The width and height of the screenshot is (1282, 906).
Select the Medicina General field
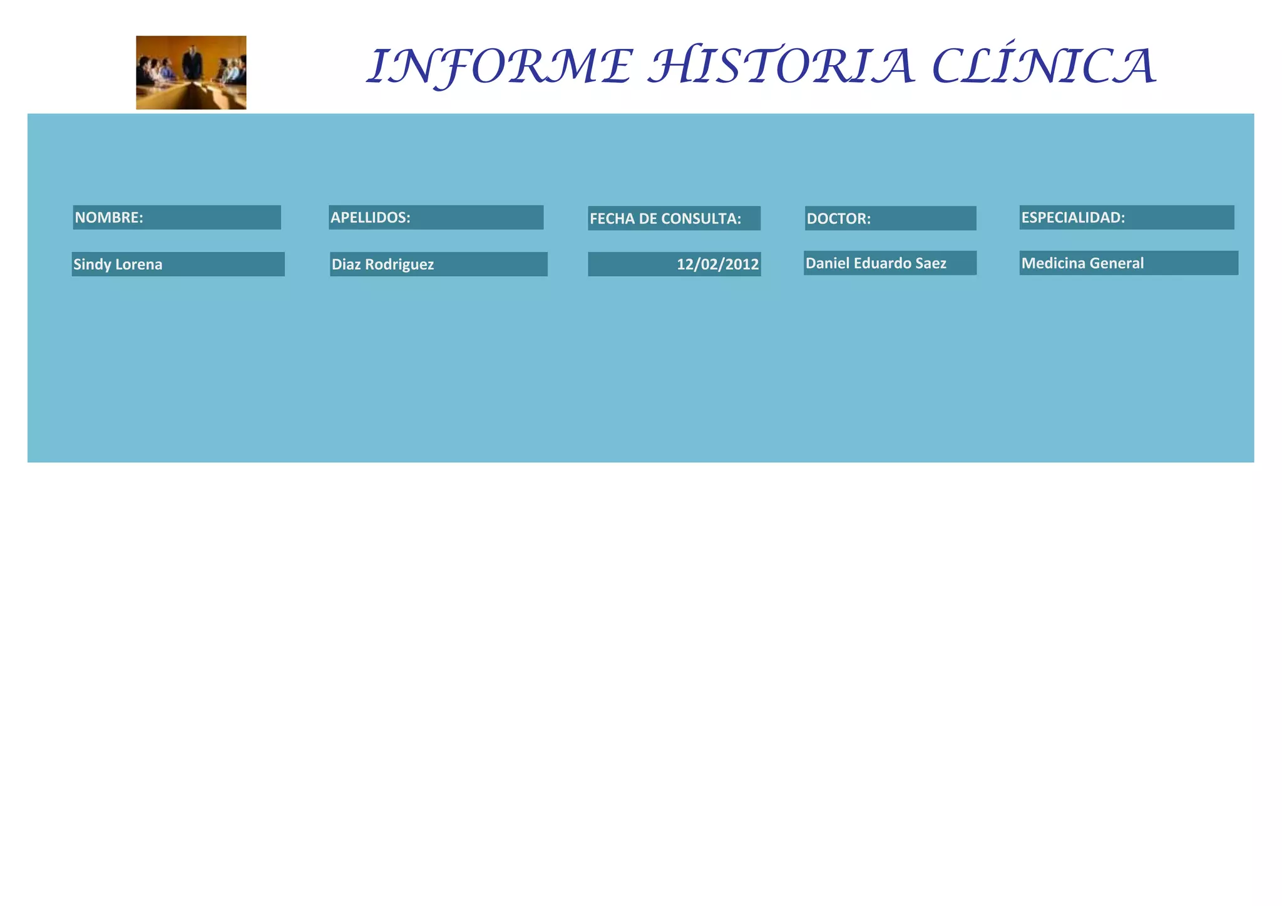1128,263
